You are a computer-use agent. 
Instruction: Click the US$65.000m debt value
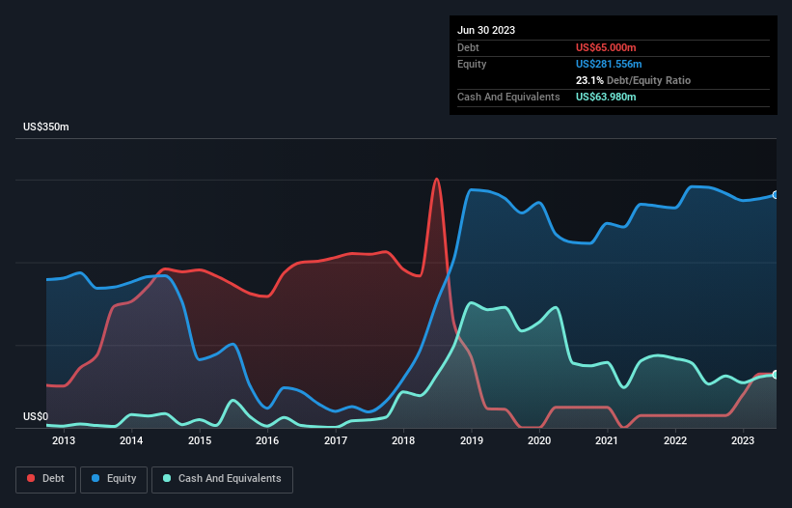coord(606,47)
